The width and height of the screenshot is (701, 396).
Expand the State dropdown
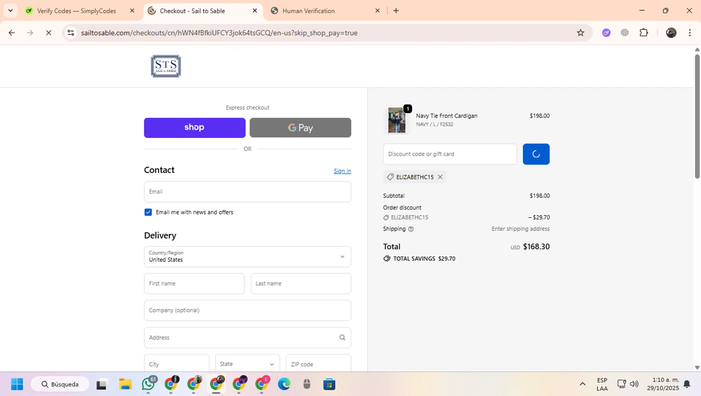click(x=248, y=364)
